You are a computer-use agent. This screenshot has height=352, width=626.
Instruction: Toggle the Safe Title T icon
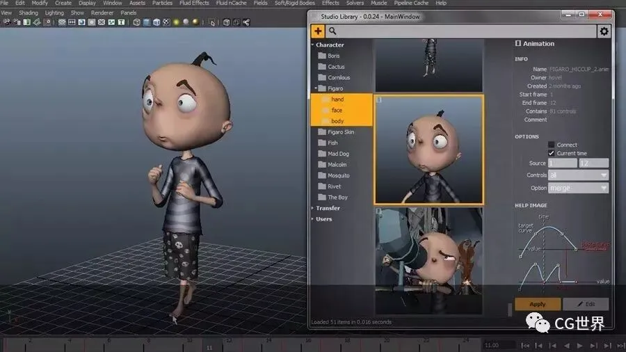[121, 22]
